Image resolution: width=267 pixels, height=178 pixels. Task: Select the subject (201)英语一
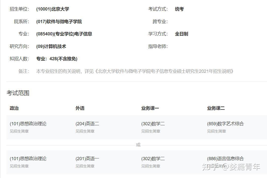pos(87,159)
